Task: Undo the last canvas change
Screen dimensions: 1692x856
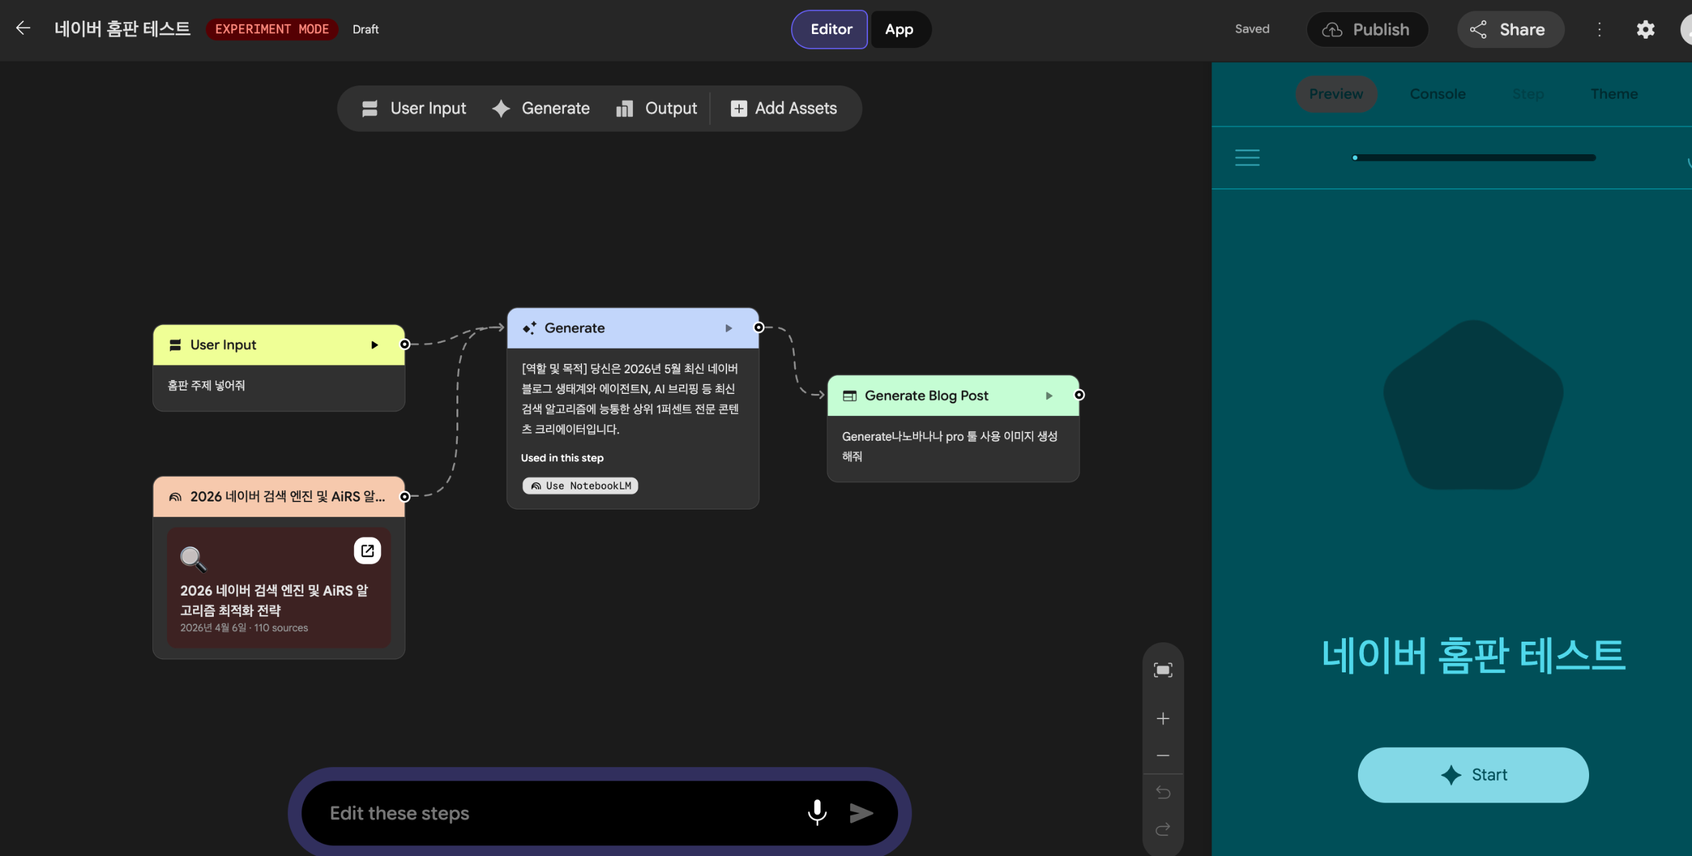Action: pyautogui.click(x=1163, y=793)
